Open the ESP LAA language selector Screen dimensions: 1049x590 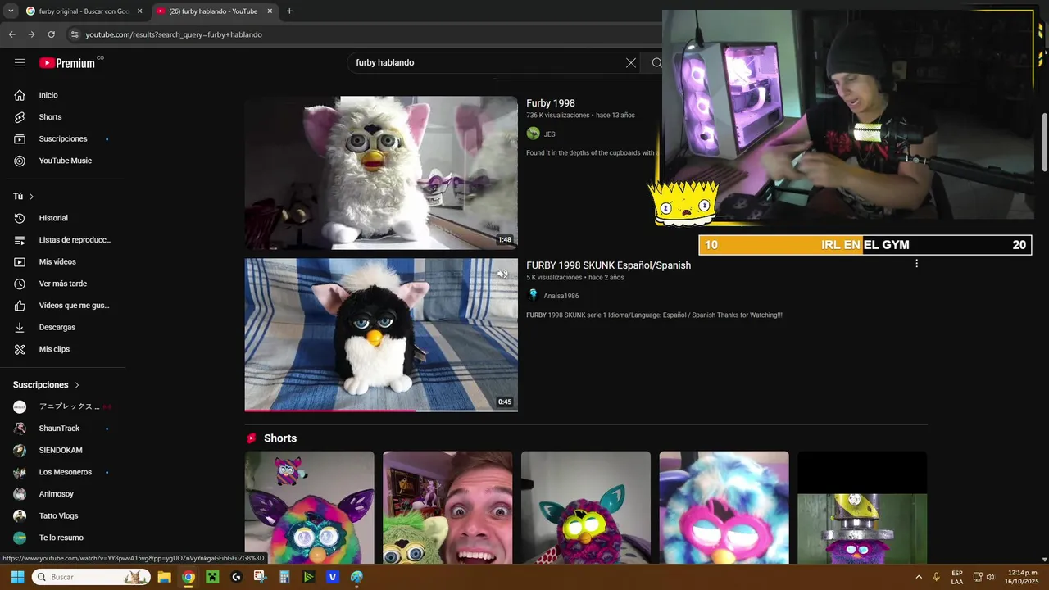[957, 577]
